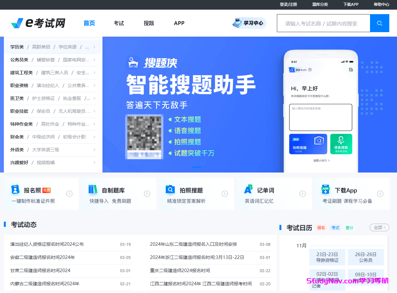Open the 全部 calendar dropdown
The width and height of the screenshot is (397, 293).
(x=379, y=227)
